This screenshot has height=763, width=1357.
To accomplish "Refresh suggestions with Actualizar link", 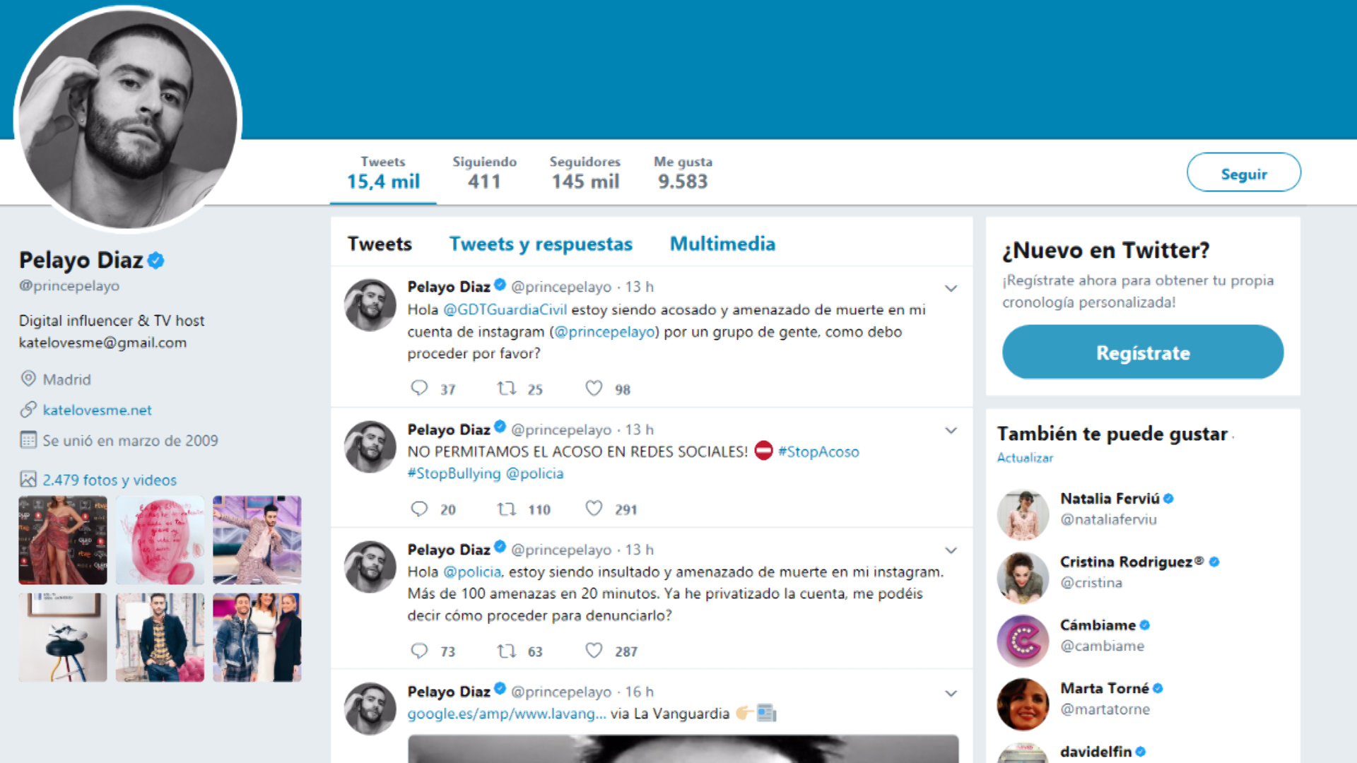I will (x=1025, y=458).
